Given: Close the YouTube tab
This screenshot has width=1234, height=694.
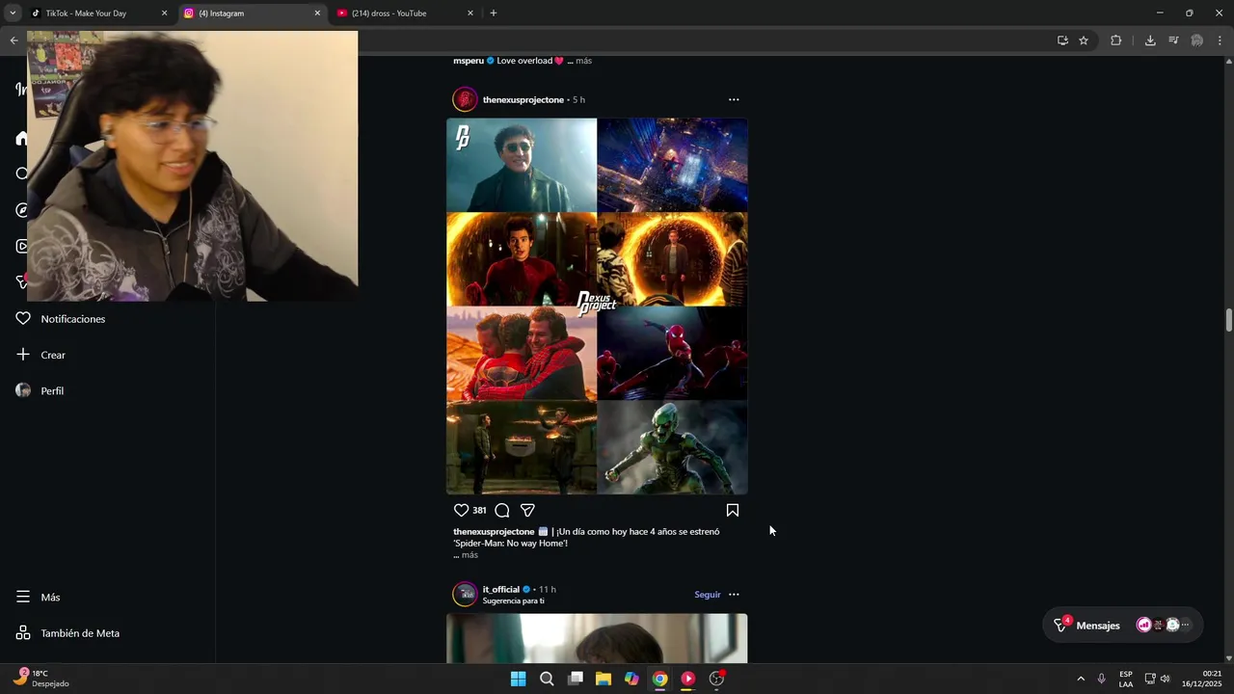Looking at the screenshot, I should click(x=470, y=13).
